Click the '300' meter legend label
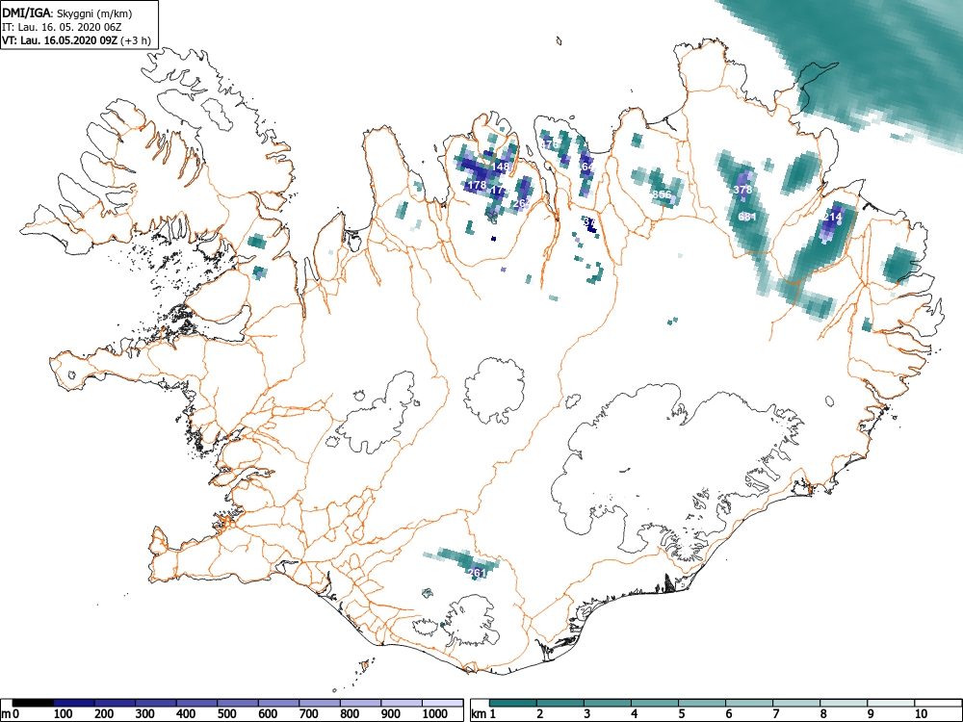963x722 pixels. (145, 714)
